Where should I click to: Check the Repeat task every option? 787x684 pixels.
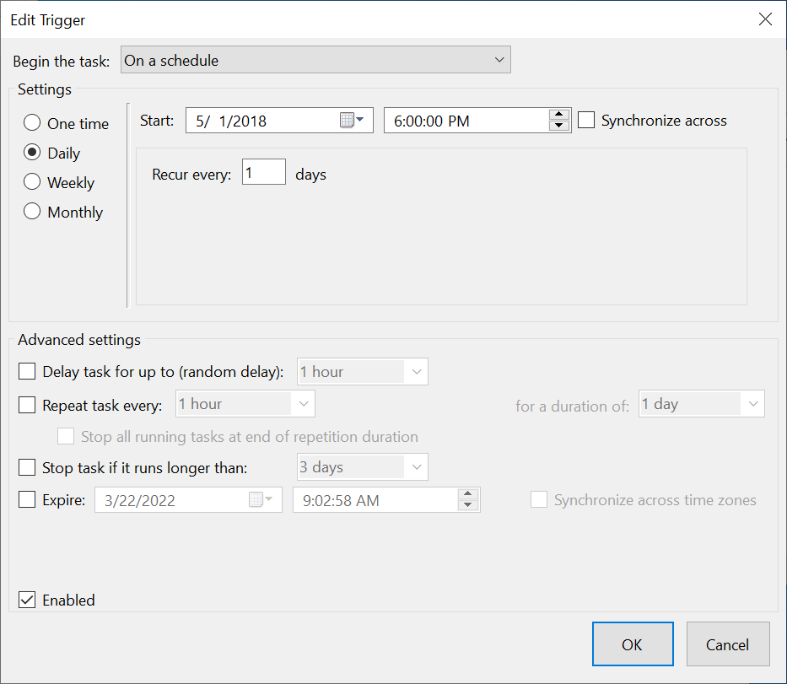point(28,405)
